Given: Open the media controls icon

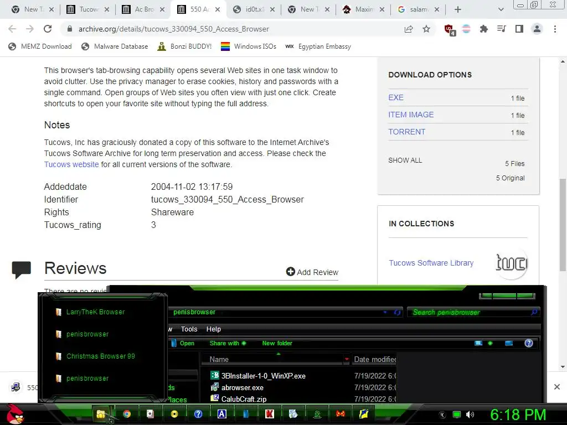Looking at the screenshot, I should coord(501,29).
